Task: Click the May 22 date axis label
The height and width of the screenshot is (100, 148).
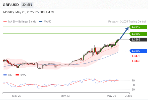Action: pyautogui.click(x=17, y=96)
